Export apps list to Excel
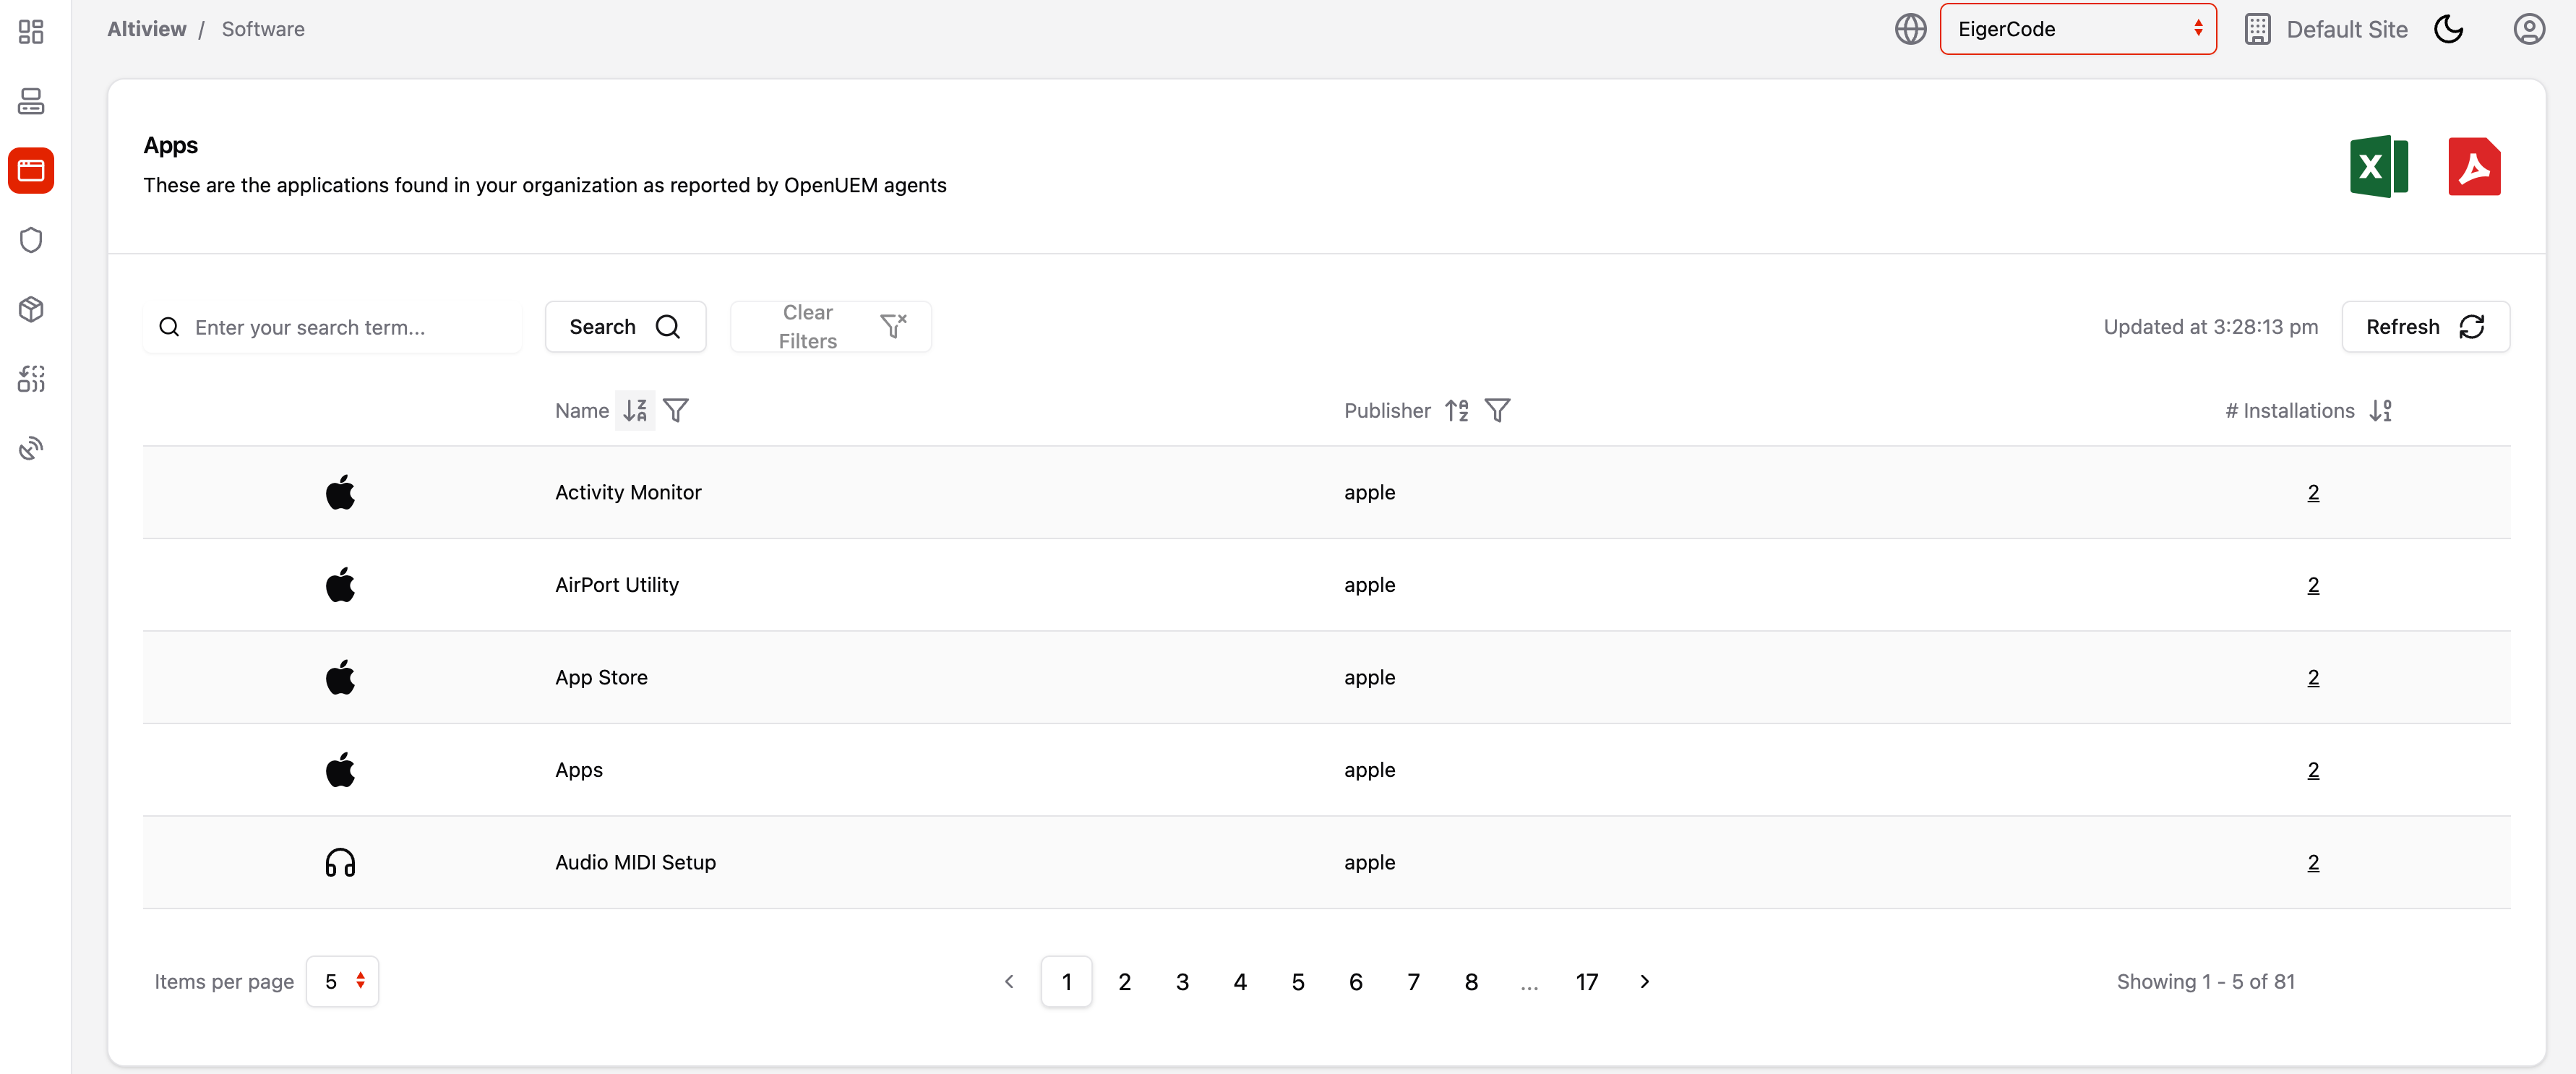 click(x=2378, y=166)
